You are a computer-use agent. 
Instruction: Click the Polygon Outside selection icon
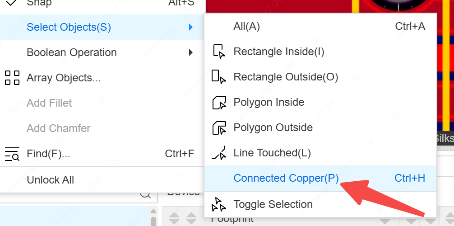(x=219, y=128)
